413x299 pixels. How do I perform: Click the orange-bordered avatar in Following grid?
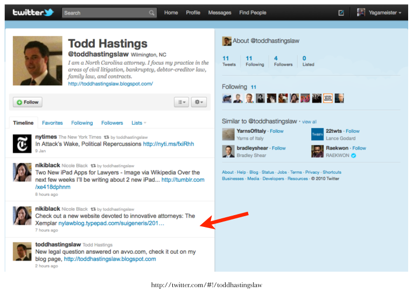pyautogui.click(x=328, y=98)
